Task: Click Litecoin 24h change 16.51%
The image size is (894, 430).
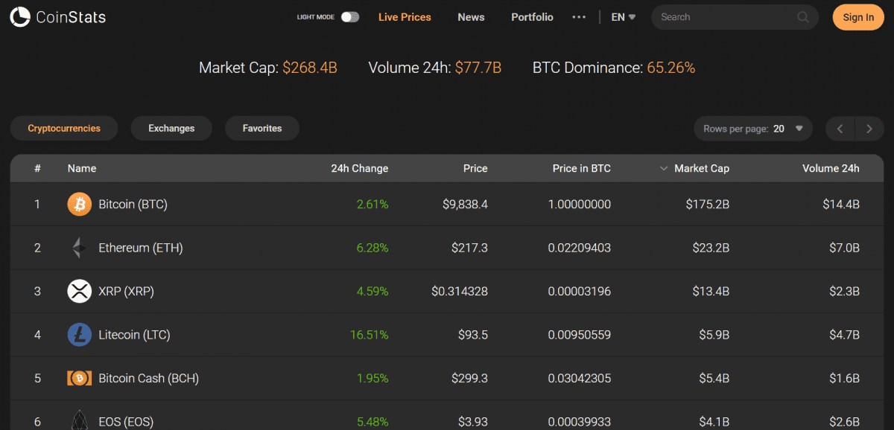Action: click(370, 335)
